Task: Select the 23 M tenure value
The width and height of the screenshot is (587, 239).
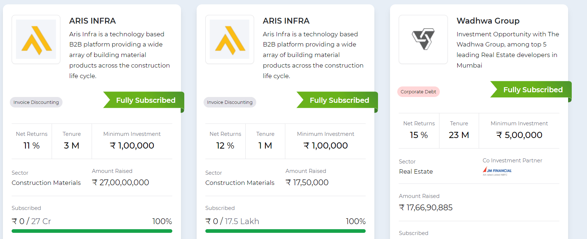Action: point(459,135)
